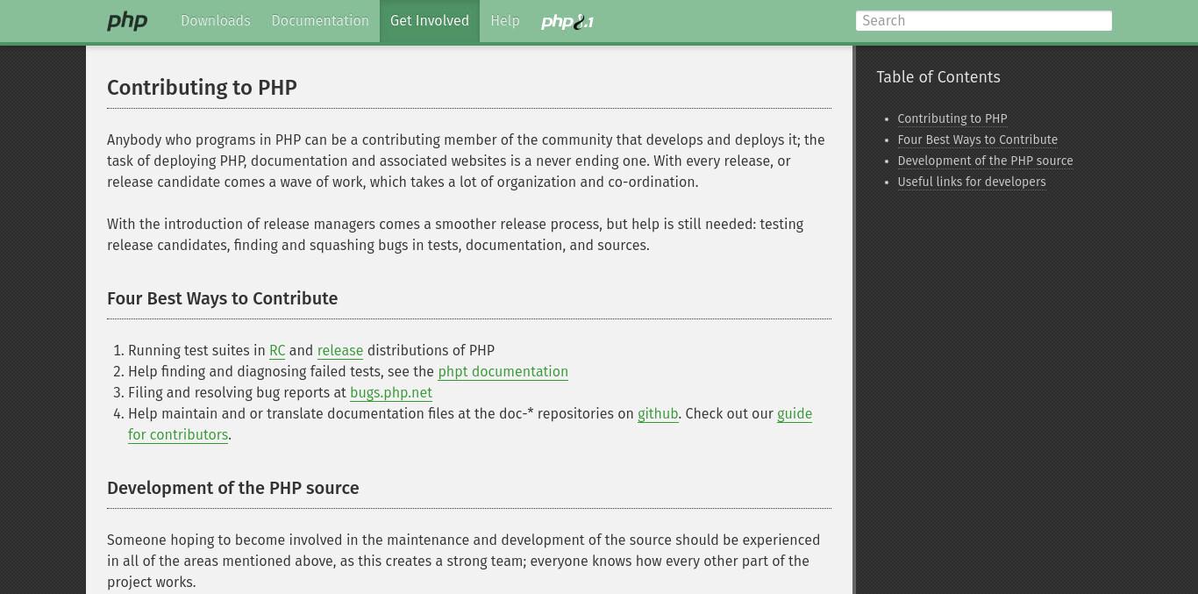The image size is (1198, 594).
Task: Open the PHP 8.1 release logo link
Action: pos(567,21)
